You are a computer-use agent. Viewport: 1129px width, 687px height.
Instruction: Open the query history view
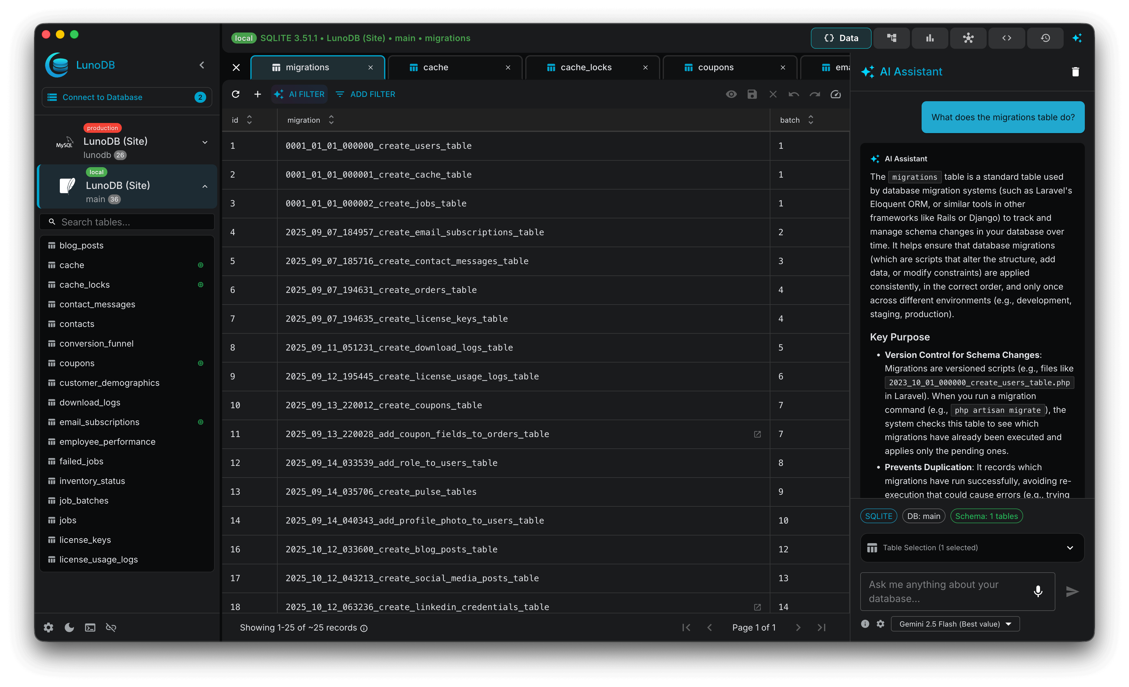click(1045, 38)
